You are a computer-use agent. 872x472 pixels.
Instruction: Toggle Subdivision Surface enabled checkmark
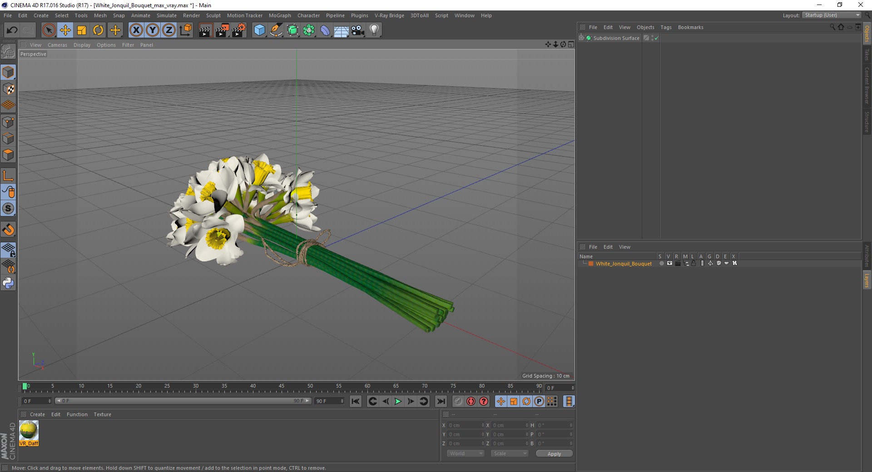click(656, 38)
